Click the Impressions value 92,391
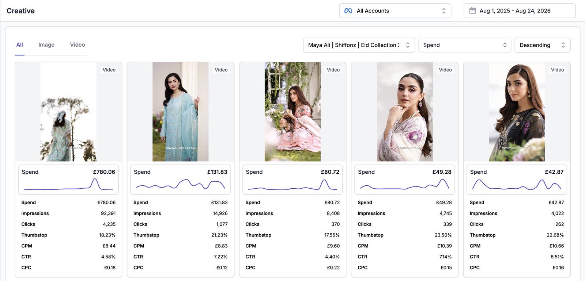The image size is (585, 281). click(x=108, y=213)
